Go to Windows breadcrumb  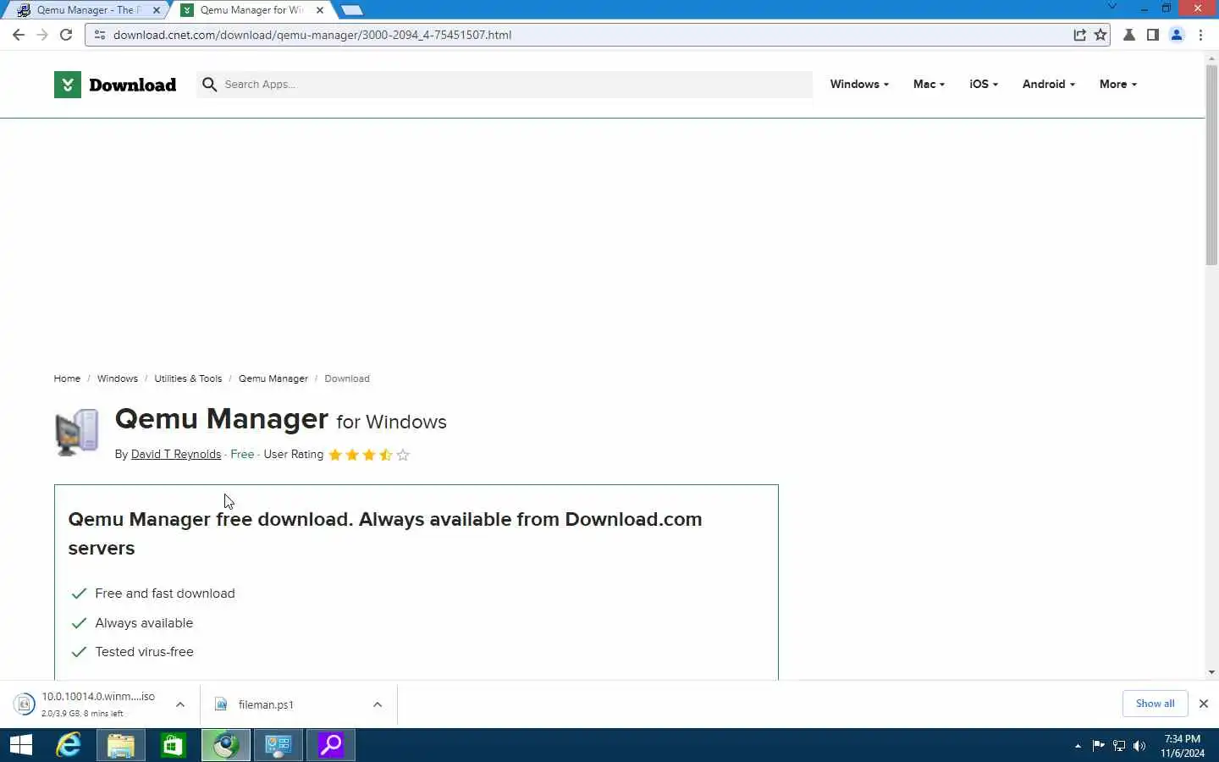point(117,378)
